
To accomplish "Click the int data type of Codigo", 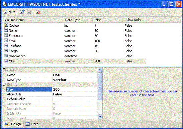I will click(x=66, y=25).
